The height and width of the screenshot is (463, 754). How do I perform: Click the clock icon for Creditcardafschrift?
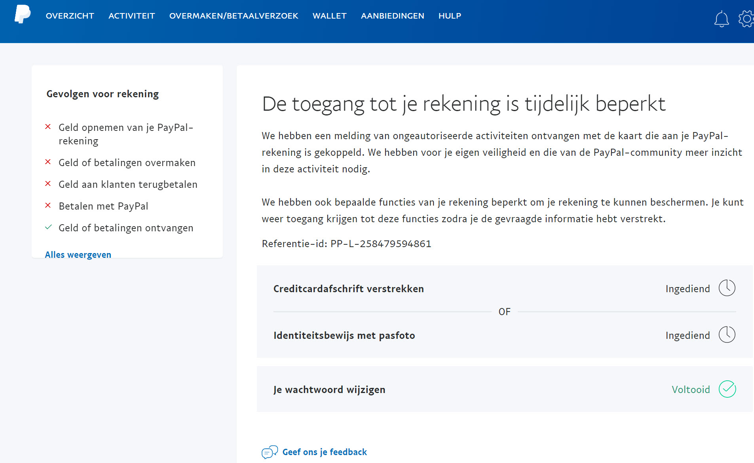(727, 288)
